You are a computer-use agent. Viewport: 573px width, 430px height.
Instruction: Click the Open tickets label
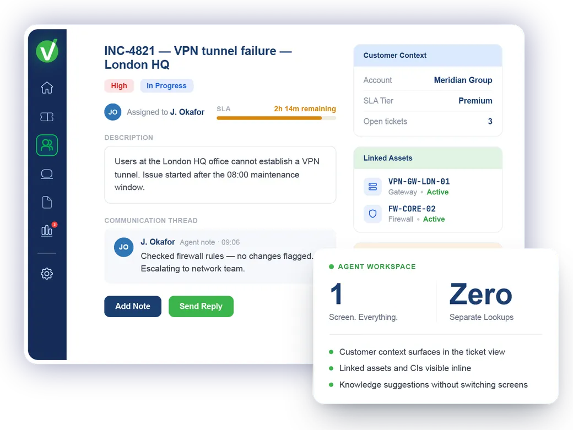tap(385, 121)
